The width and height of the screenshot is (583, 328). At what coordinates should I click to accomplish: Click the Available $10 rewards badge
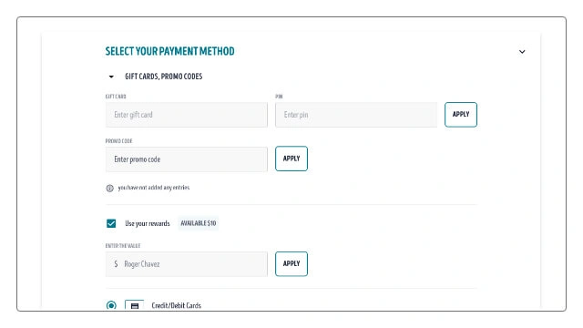point(199,223)
